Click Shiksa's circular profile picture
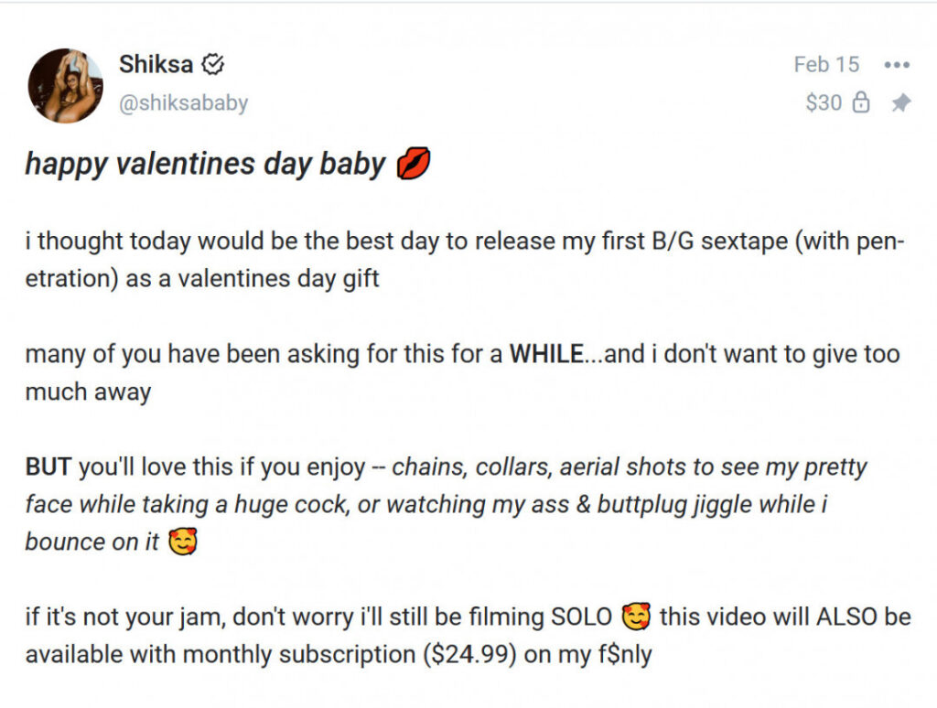 click(x=64, y=82)
